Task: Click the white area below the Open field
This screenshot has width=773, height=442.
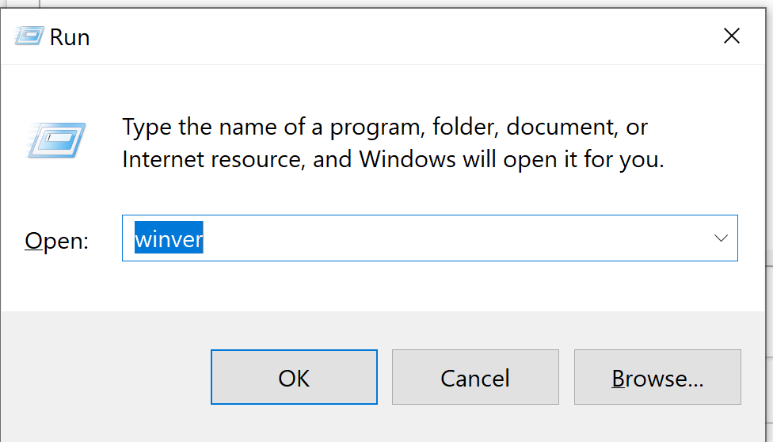Action: (396, 287)
